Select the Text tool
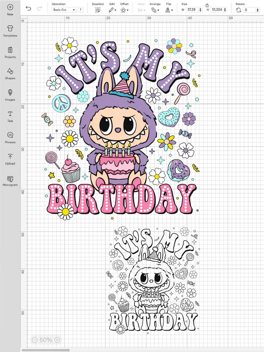 pyautogui.click(x=10, y=116)
